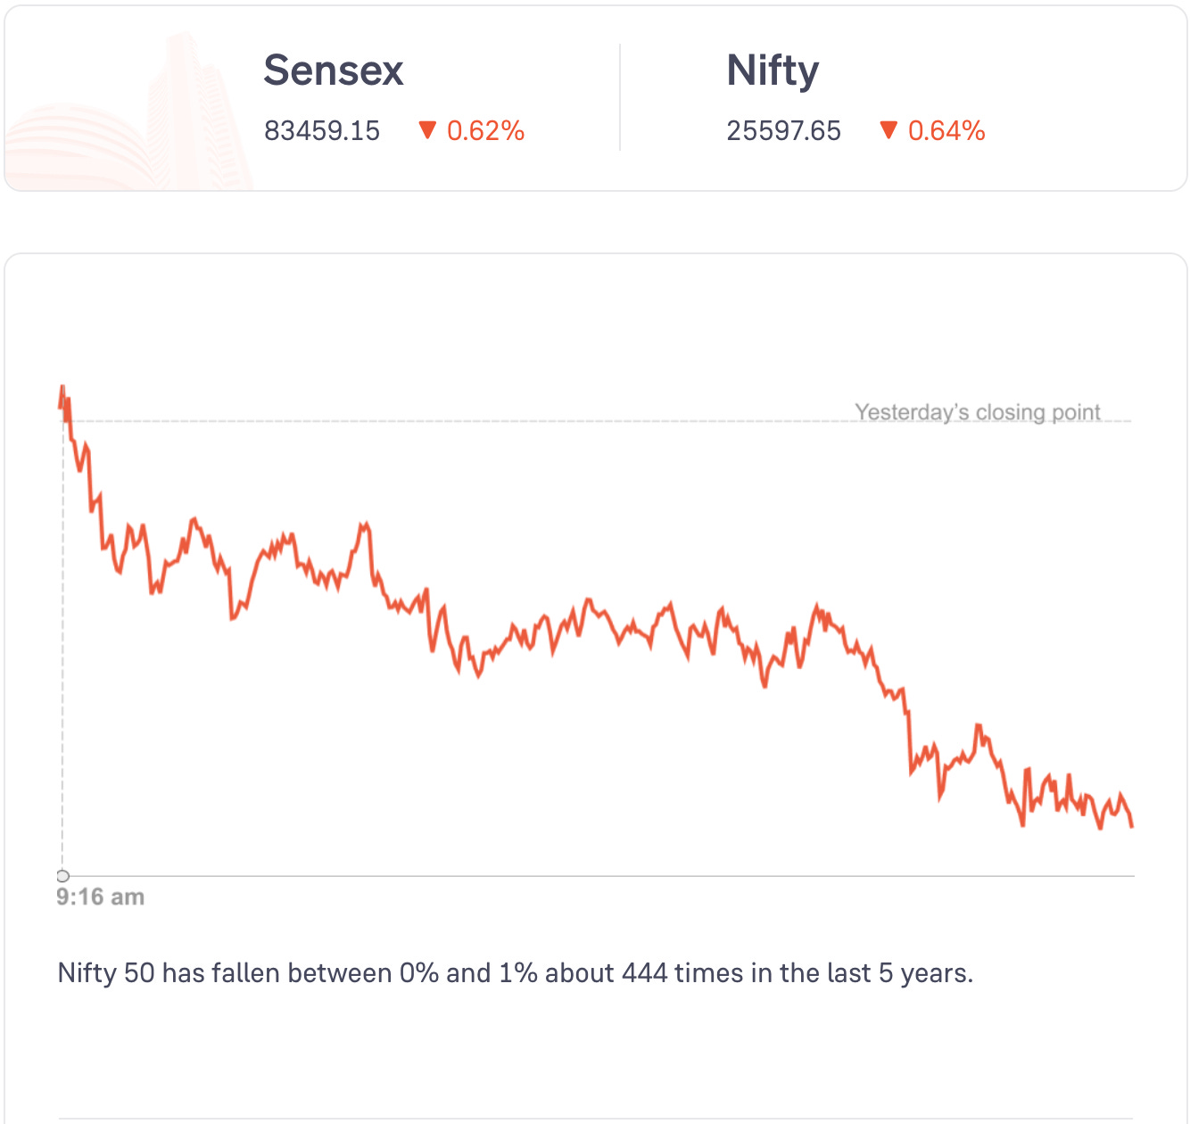Click the Sensex value 83459.15
This screenshot has height=1124, width=1190.
pos(322,131)
